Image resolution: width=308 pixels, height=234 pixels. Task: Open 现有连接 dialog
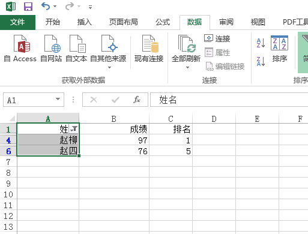(x=149, y=48)
